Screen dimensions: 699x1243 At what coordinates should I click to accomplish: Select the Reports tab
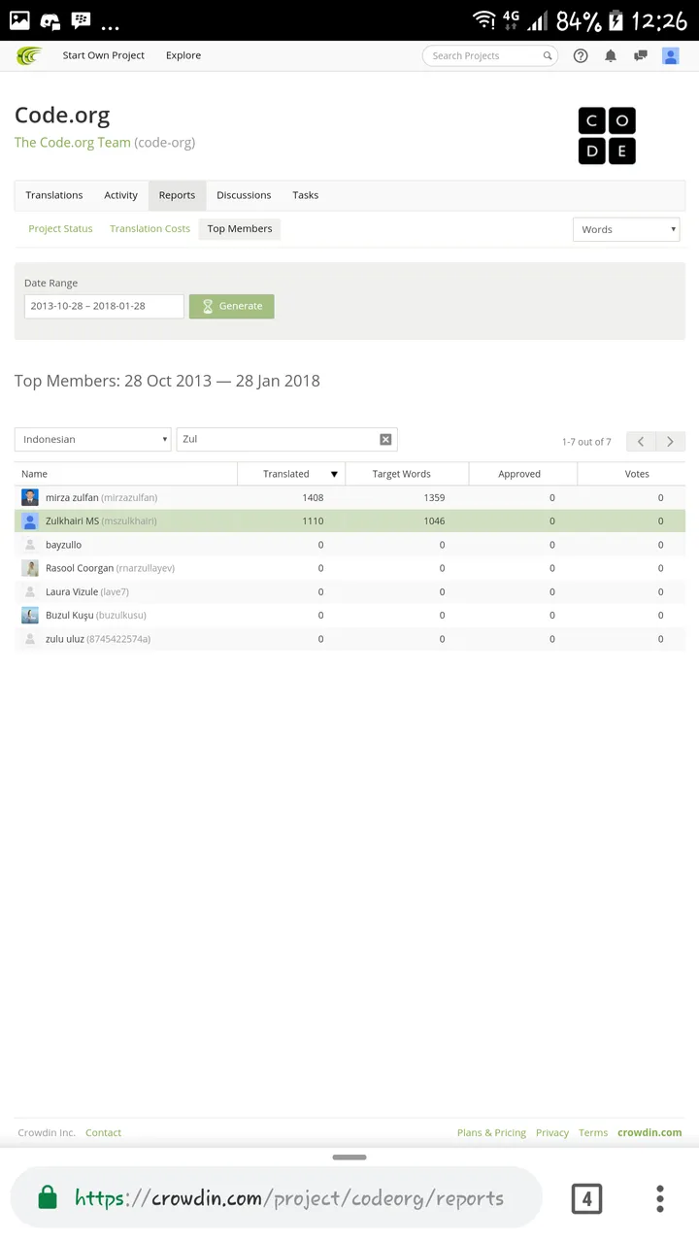coord(177,195)
